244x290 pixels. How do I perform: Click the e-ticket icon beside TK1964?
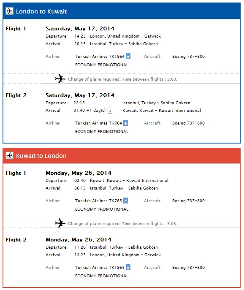tap(128, 56)
